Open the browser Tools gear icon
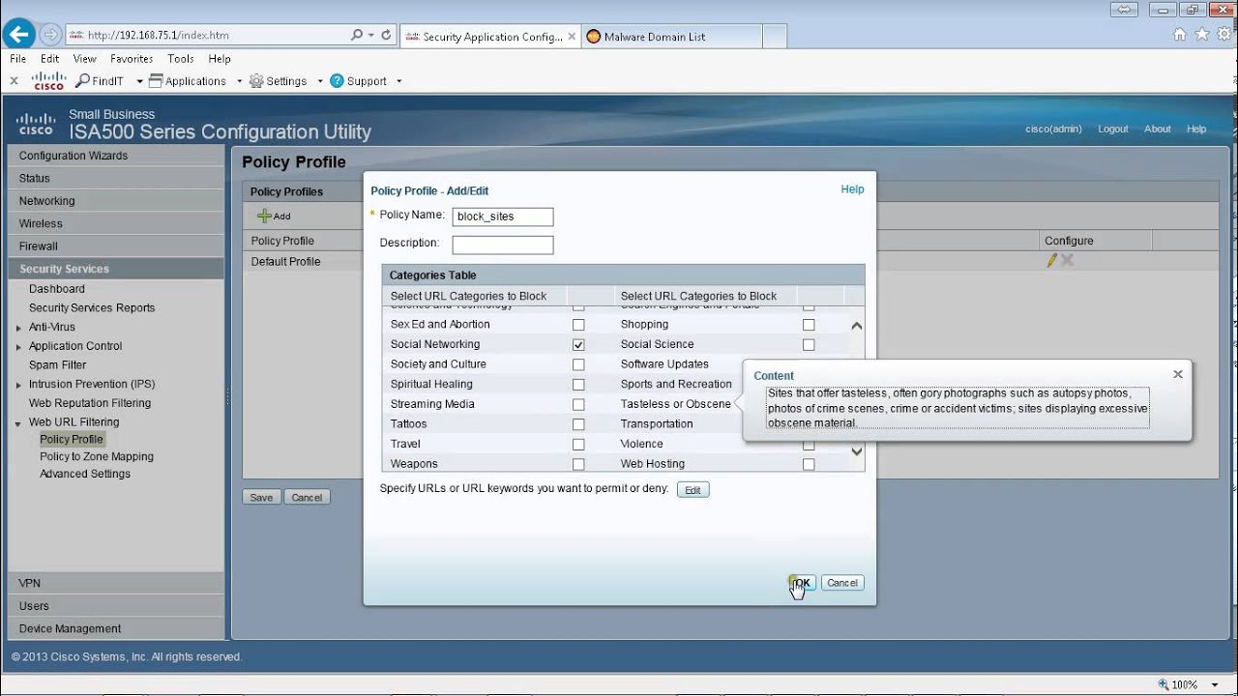This screenshot has width=1238, height=696. pyautogui.click(x=1223, y=35)
